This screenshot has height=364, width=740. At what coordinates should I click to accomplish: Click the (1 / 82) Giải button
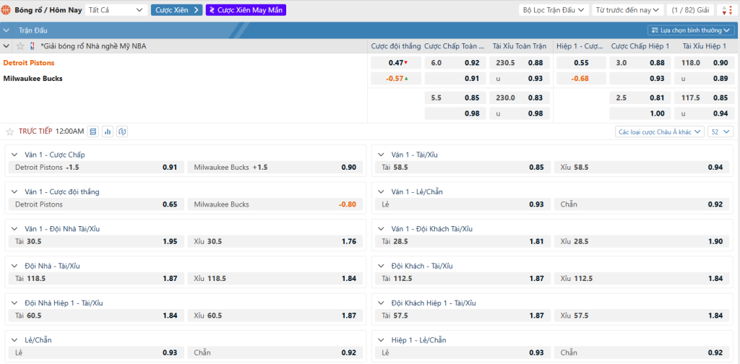click(689, 10)
